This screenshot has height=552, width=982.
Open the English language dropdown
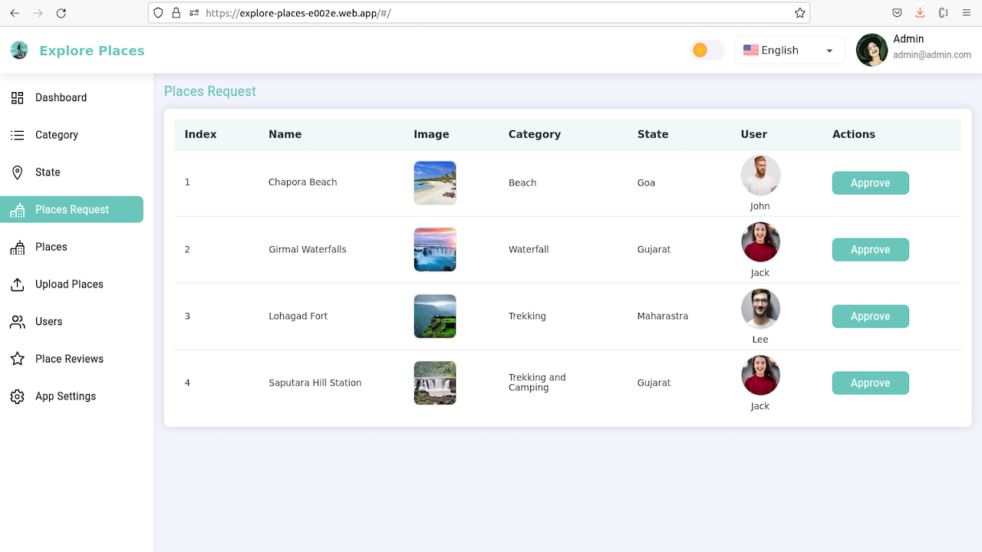789,50
